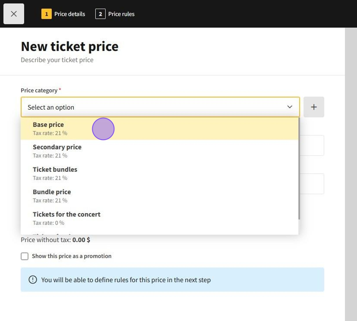Select the Secondary price option
This screenshot has width=357, height=321.
[57, 151]
